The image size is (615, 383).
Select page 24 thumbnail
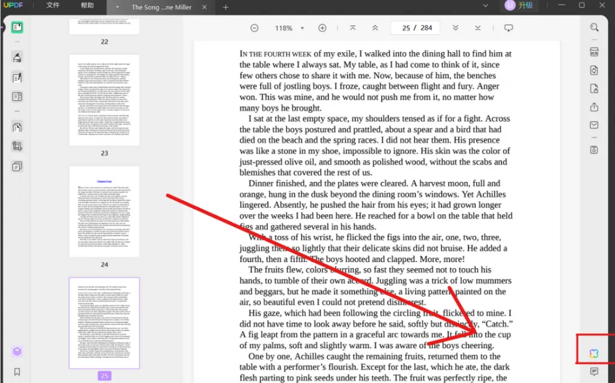point(105,212)
